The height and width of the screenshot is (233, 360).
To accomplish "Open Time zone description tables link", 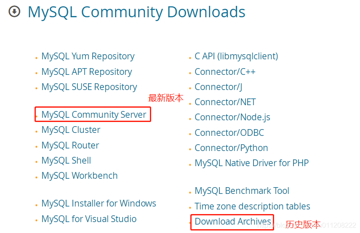I will click(x=252, y=207).
